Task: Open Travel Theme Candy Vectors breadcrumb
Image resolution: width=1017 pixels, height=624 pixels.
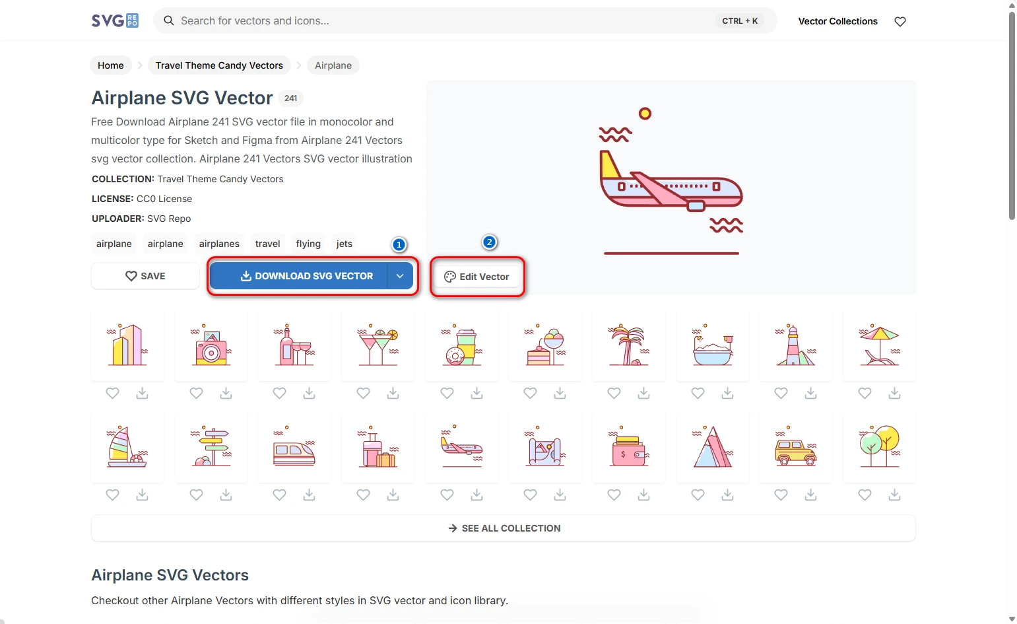Action: click(x=219, y=65)
